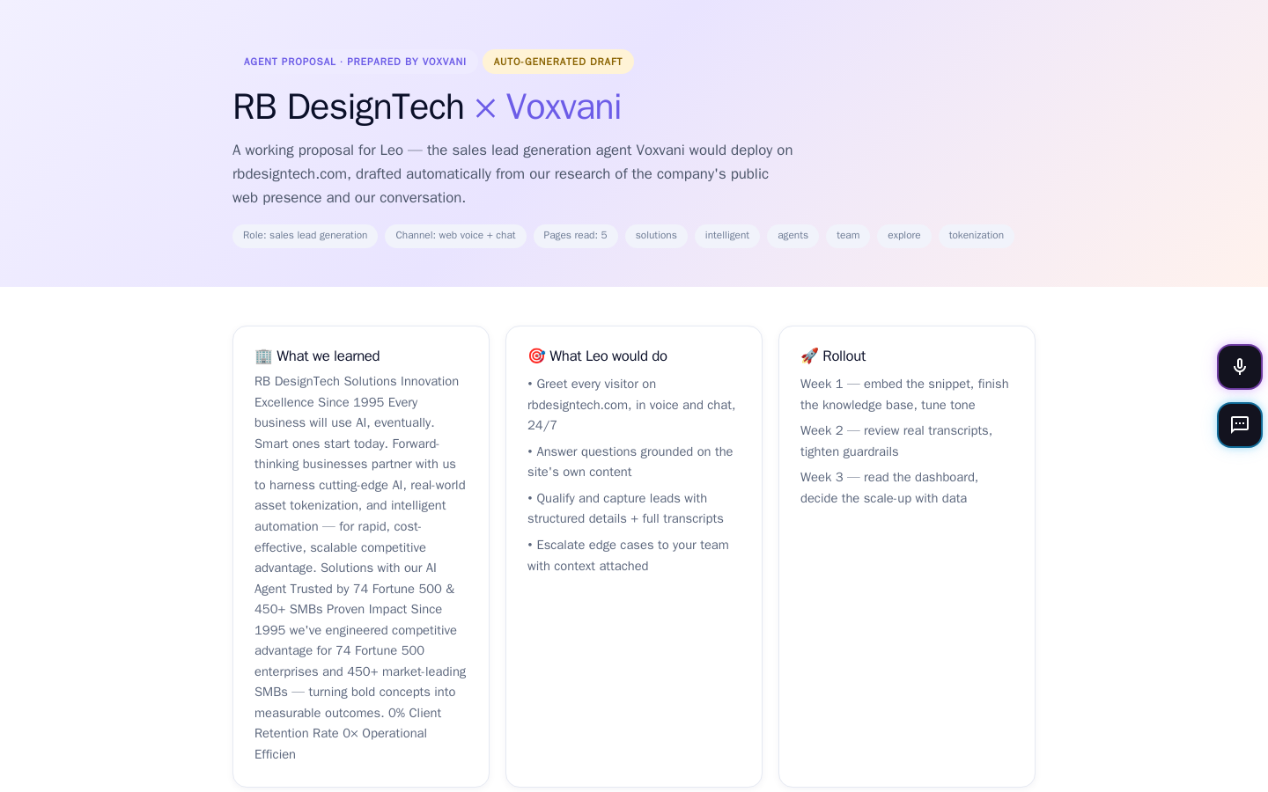1268x792 pixels.
Task: Click the target emoji beside 'What Leo would do'
Action: coord(536,356)
